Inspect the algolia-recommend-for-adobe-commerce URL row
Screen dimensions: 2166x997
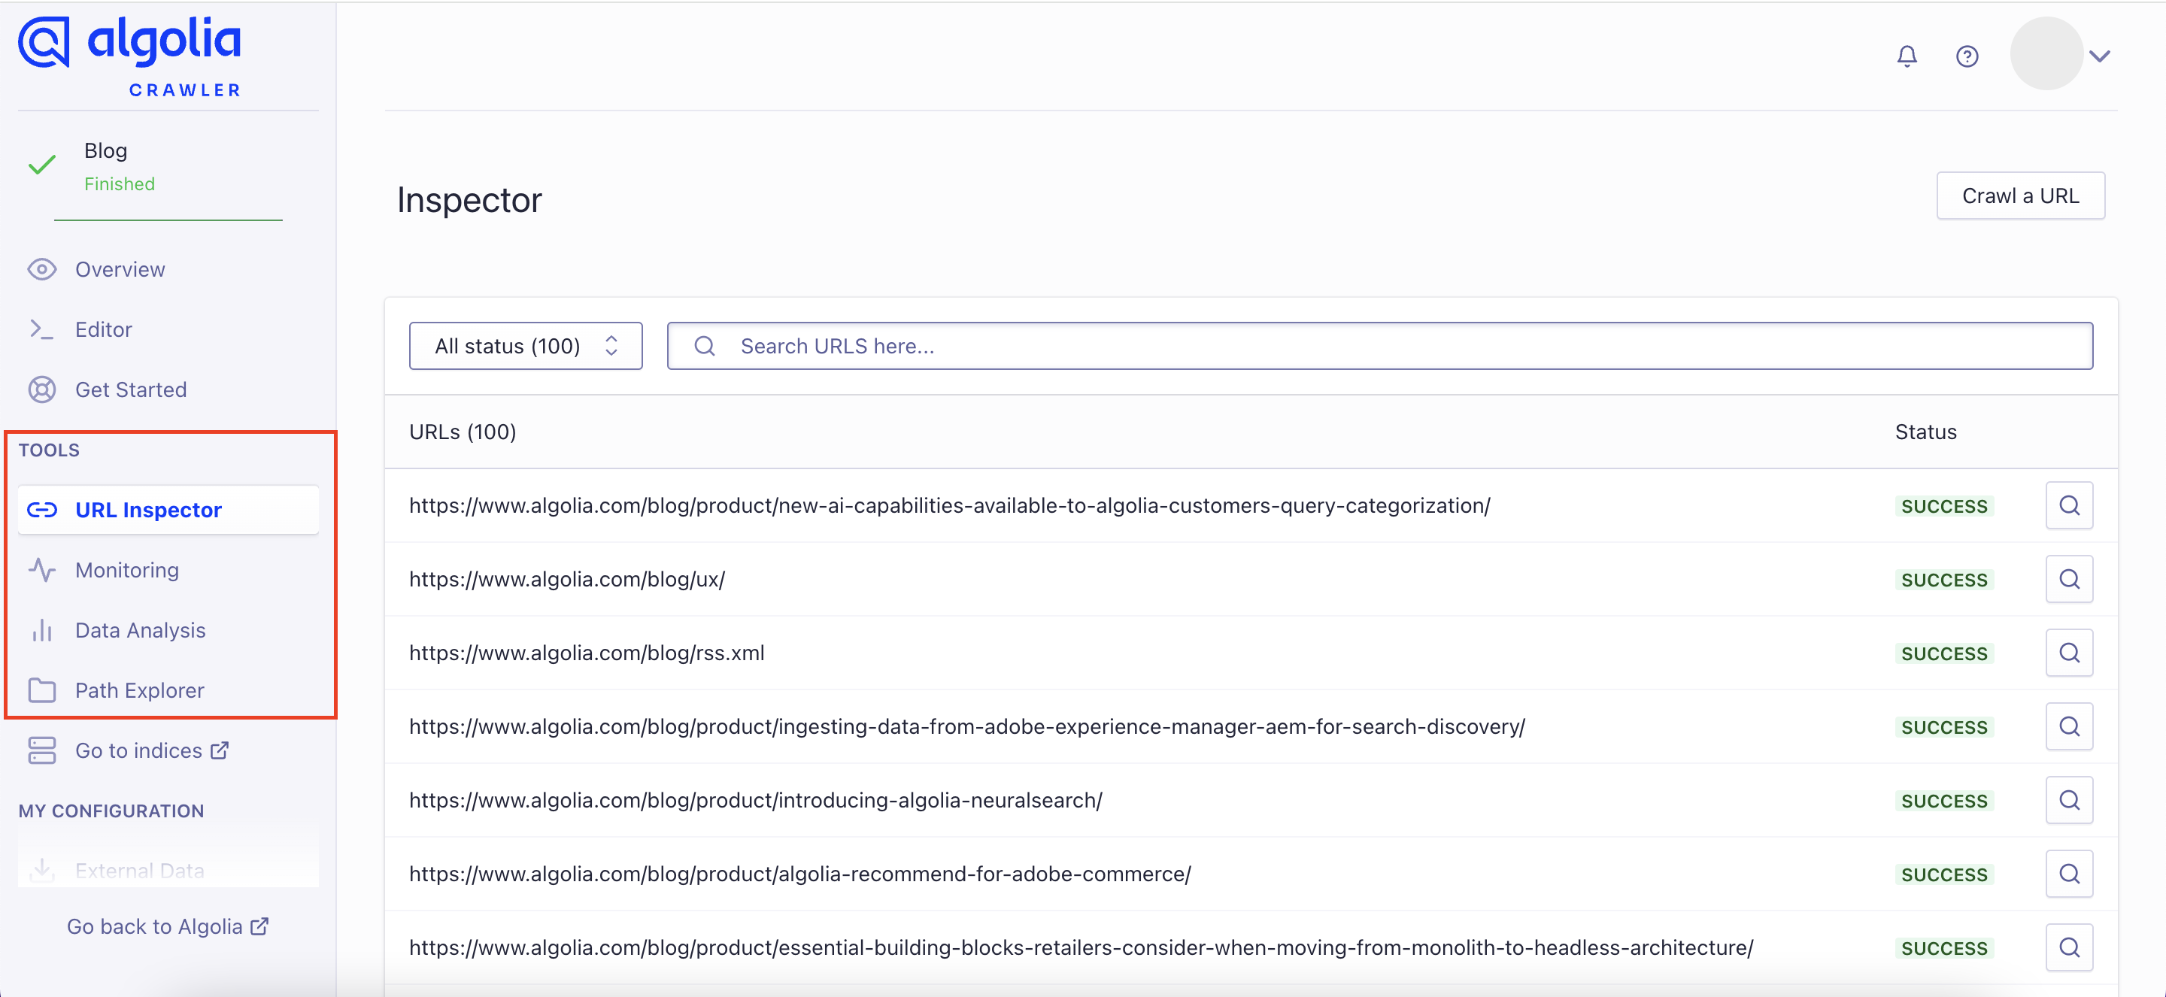2068,874
